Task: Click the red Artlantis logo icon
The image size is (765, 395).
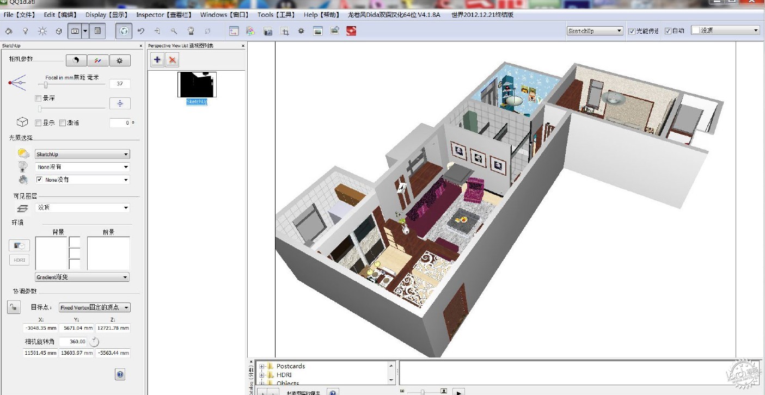Action: [x=351, y=31]
